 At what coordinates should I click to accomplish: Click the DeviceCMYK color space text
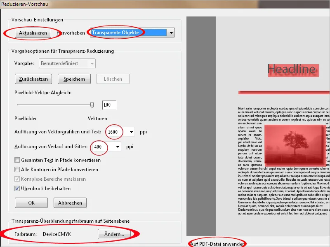[x=57, y=234]
